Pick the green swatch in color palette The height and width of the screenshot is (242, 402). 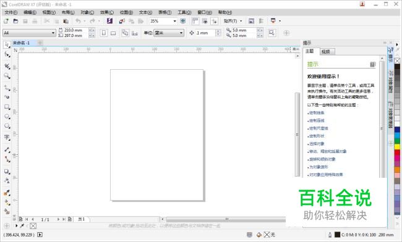(x=397, y=141)
